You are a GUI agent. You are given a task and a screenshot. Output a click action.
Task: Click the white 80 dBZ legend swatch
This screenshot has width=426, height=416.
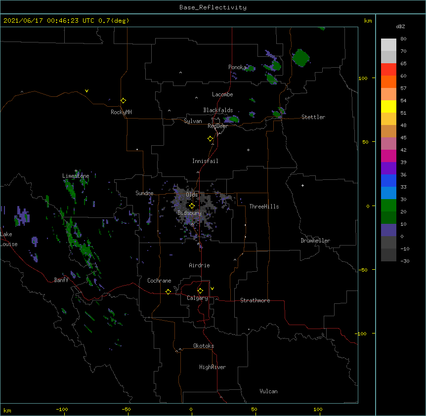click(x=388, y=45)
